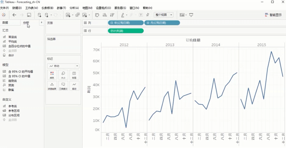Open the 分析(A) menu

point(74,8)
